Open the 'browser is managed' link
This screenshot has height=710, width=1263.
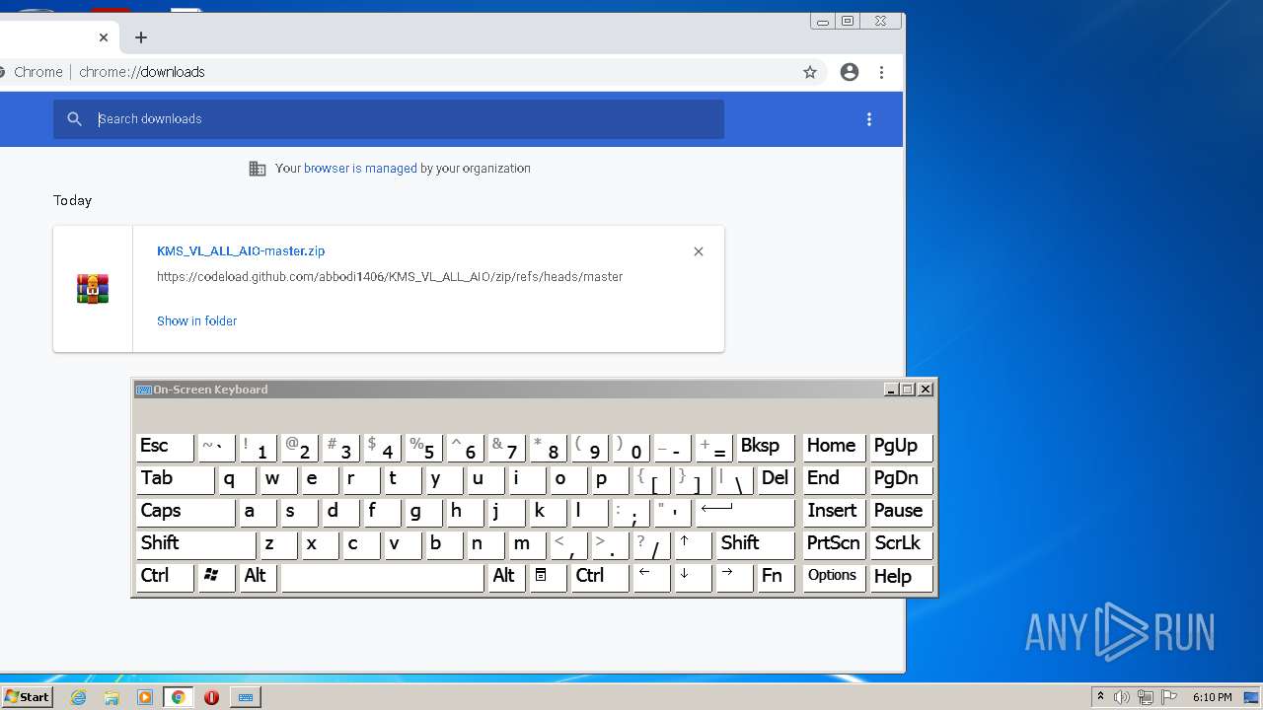(x=360, y=169)
